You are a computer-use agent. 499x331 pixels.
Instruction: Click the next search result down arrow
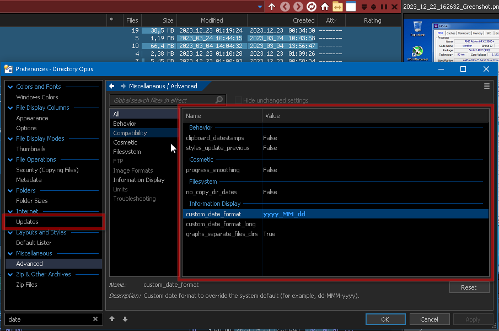125,319
